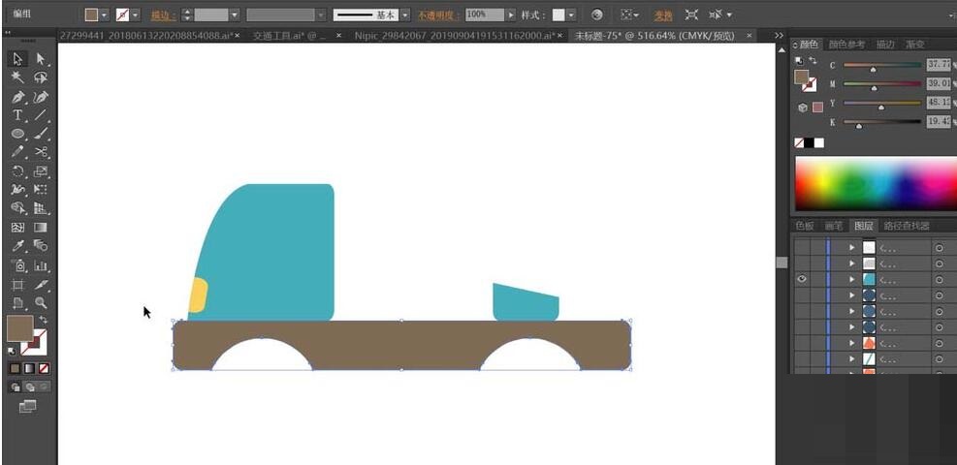Screen dimensions: 957x465
Task: Activate the Scissors tool
Action: pos(41,152)
